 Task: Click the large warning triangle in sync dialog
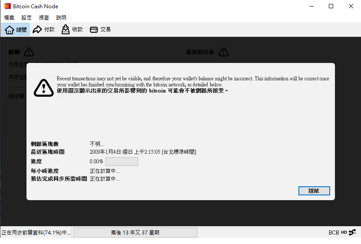[x=44, y=88]
